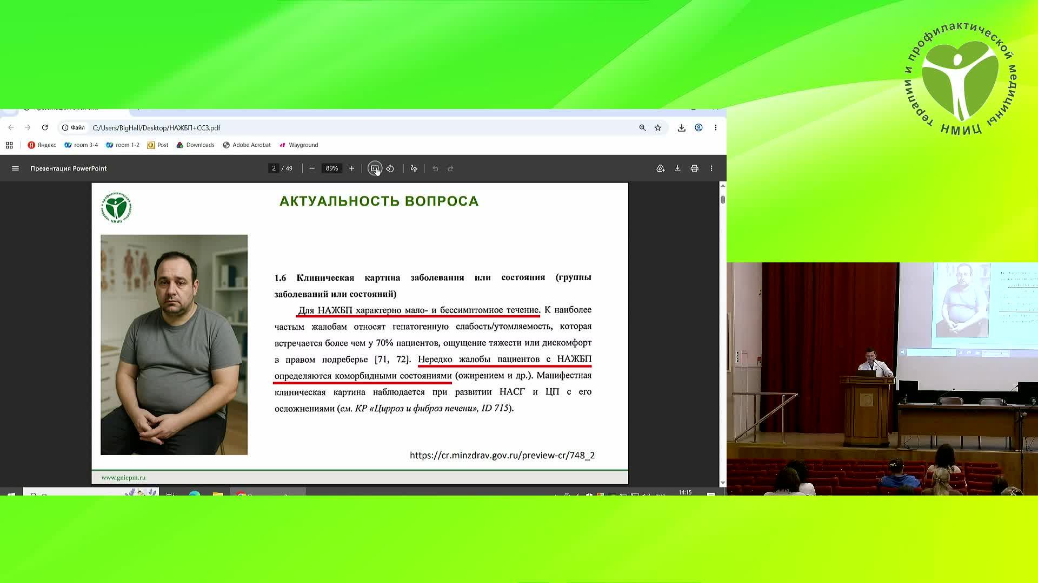Screen dimensions: 1038x583
Task: Open the Яндекс bookmark
Action: tap(42, 145)
